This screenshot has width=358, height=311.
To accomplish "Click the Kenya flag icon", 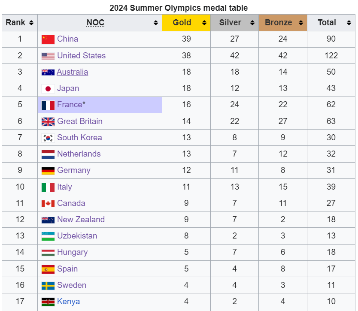I will coord(48,302).
